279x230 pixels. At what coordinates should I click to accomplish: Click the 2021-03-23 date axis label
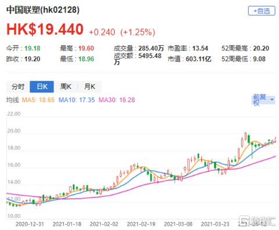tap(215, 224)
